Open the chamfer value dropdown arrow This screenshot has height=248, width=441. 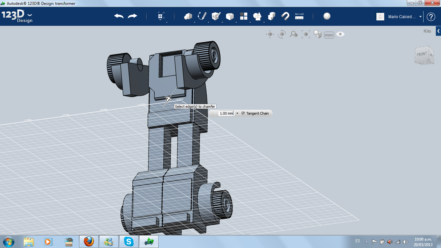[237, 113]
